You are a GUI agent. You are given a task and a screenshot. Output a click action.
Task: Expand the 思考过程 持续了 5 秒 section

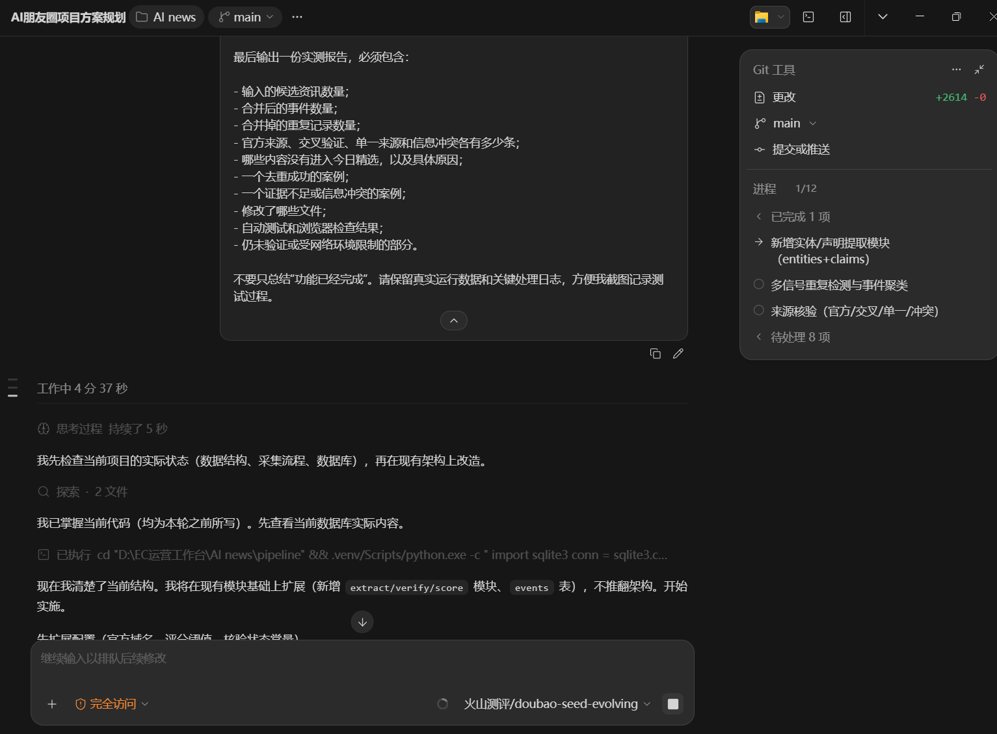pos(103,428)
